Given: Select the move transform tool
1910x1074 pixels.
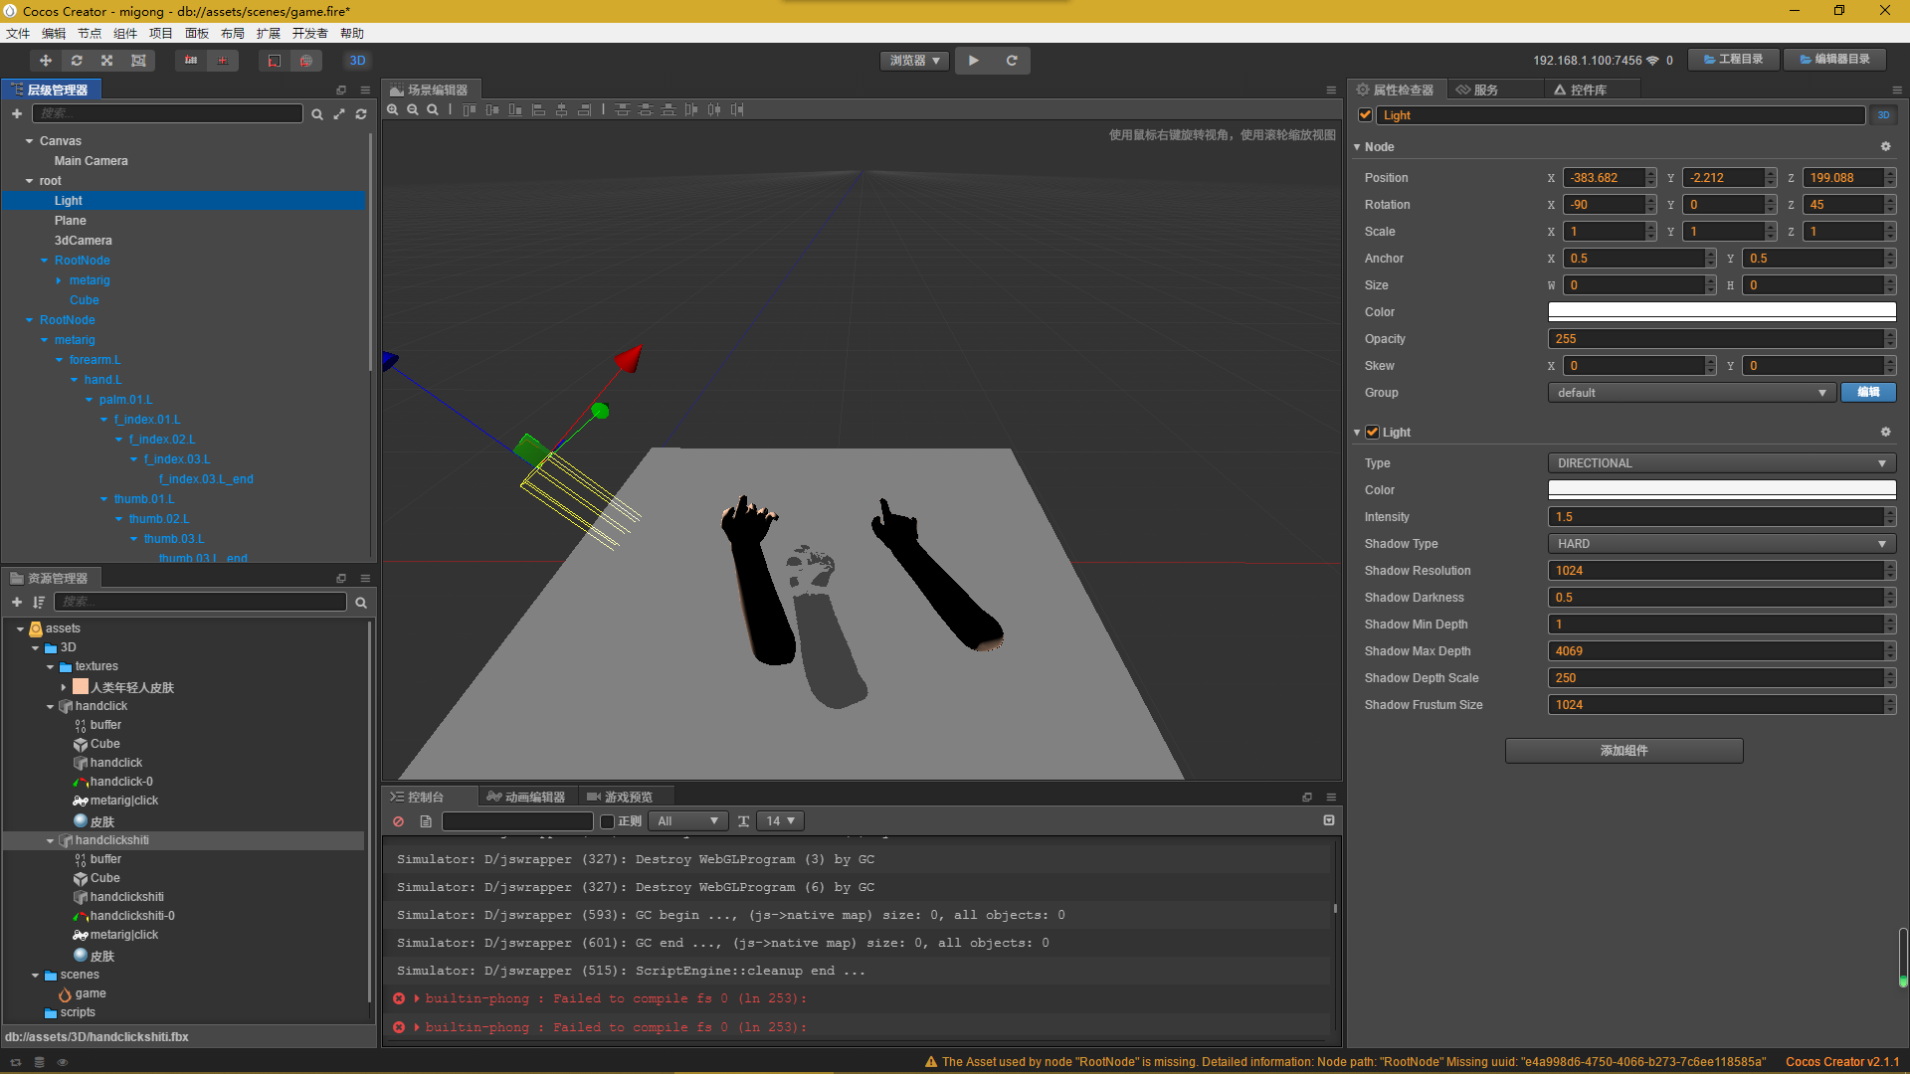Looking at the screenshot, I should click(46, 61).
